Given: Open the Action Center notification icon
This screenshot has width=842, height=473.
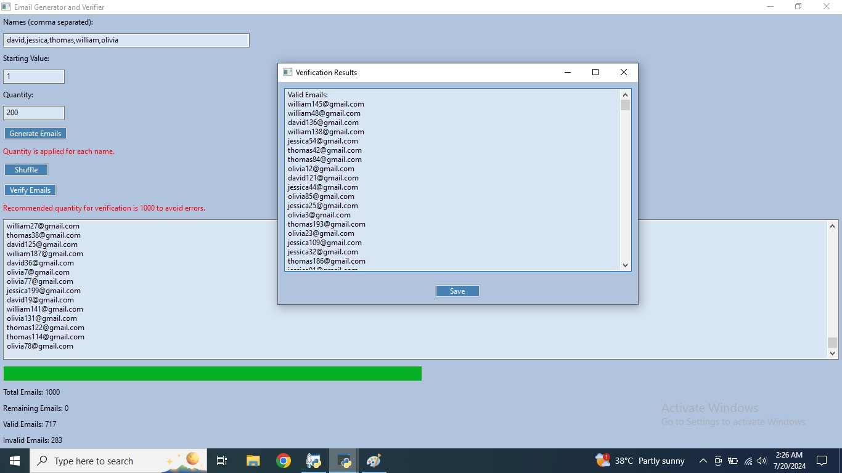Looking at the screenshot, I should (821, 461).
